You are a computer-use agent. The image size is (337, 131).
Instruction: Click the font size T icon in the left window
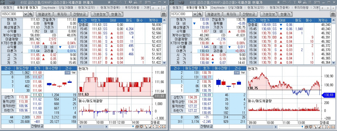125,2
